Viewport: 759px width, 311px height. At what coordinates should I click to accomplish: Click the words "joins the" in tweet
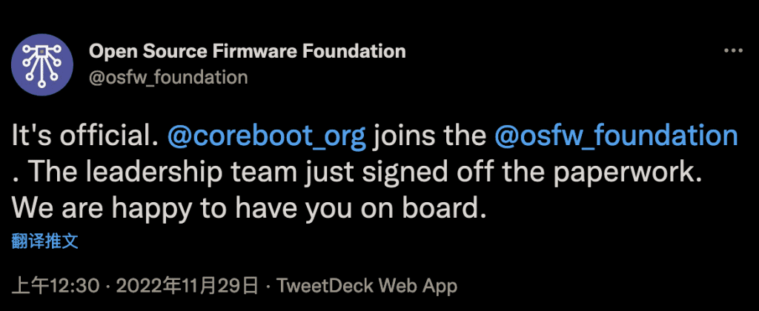pos(430,137)
